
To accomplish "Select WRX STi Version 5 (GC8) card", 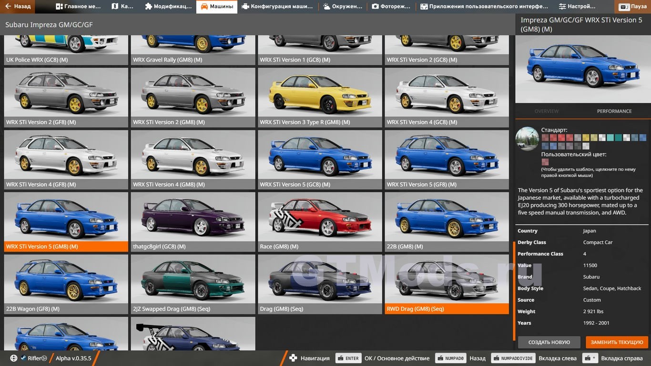I will (x=320, y=160).
